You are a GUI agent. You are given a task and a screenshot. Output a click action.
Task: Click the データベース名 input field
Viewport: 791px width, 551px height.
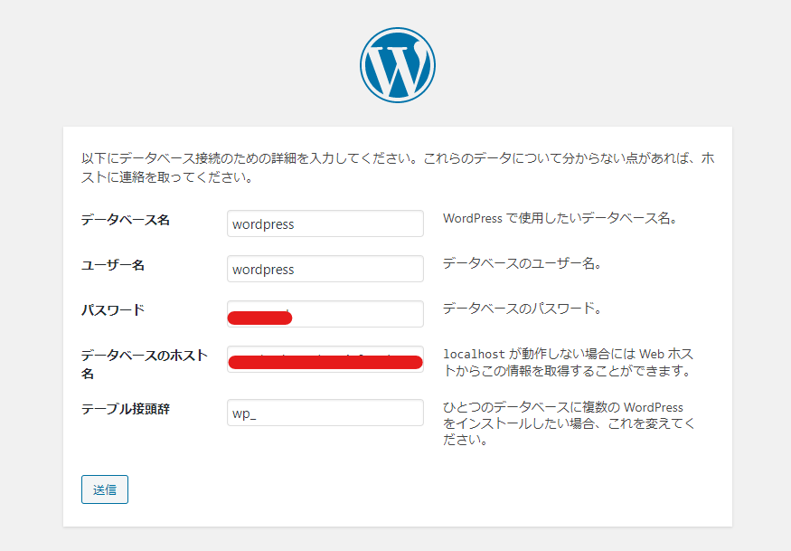(325, 223)
